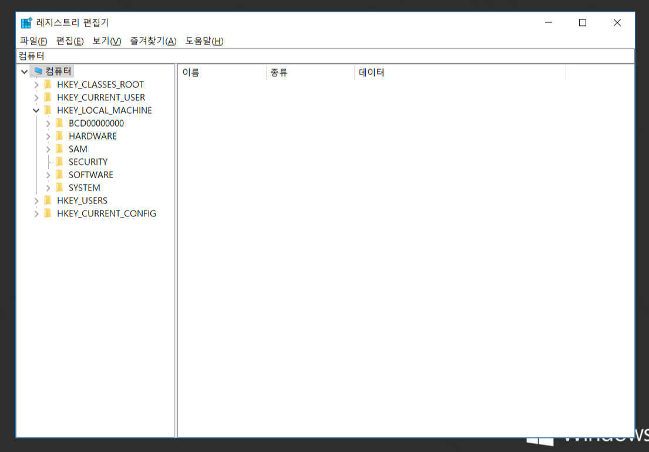Image resolution: width=649 pixels, height=452 pixels.
Task: Expand the SOFTWARE subkey
Action: (x=48, y=175)
